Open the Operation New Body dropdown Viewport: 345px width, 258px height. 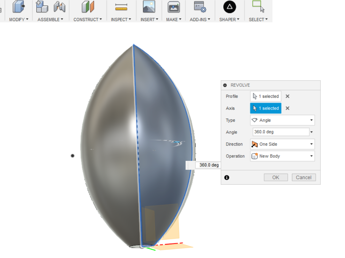coord(282,156)
